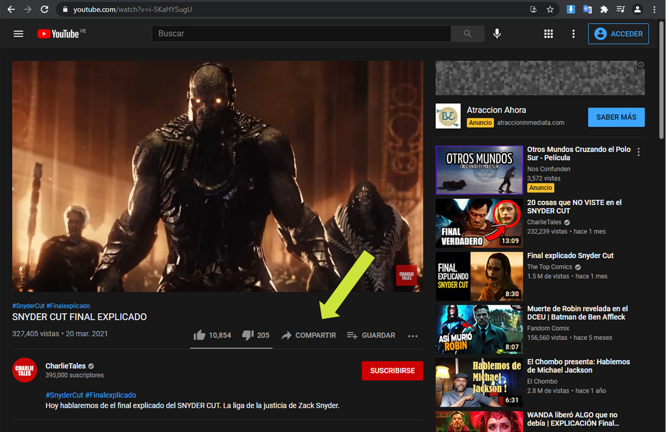Click The Top Comics channel name
Screen dimensions: 669x432
550,267
